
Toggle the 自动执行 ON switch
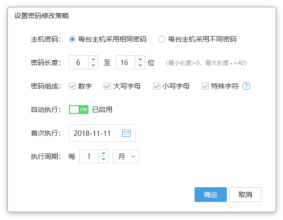pos(79,110)
